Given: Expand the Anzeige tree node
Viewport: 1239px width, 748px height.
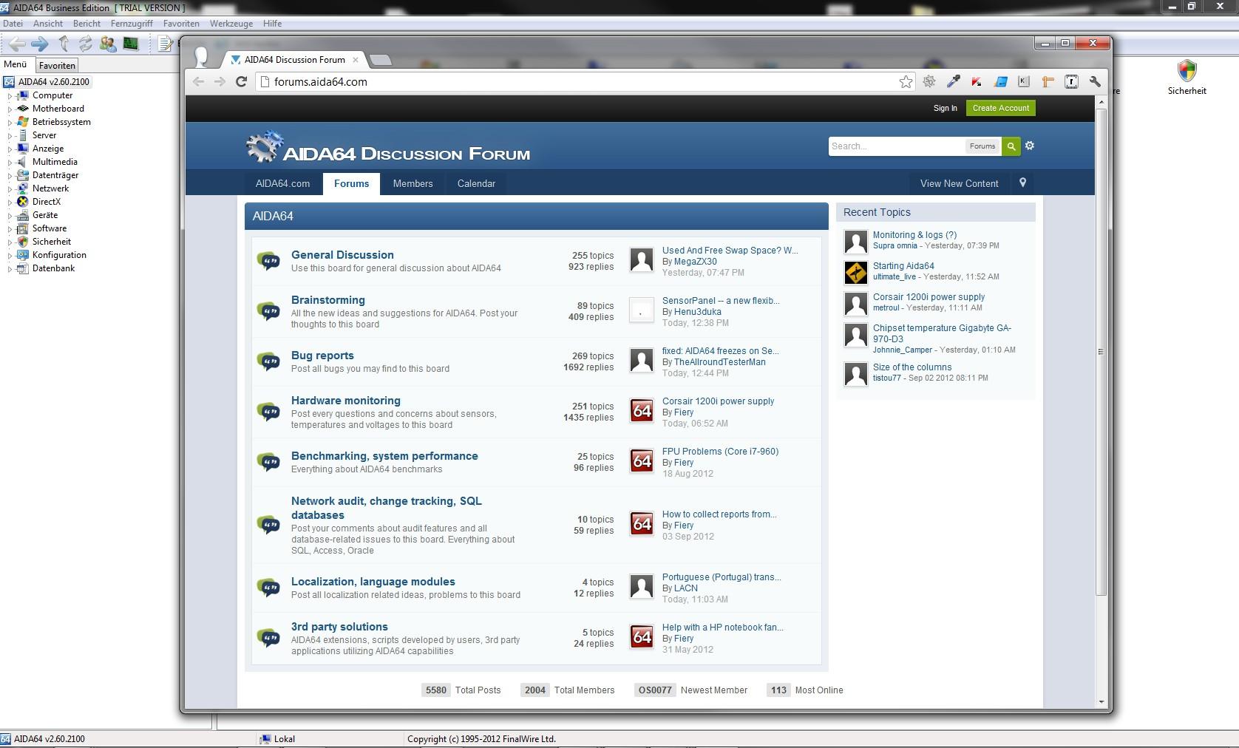Looking at the screenshot, I should 10,149.
